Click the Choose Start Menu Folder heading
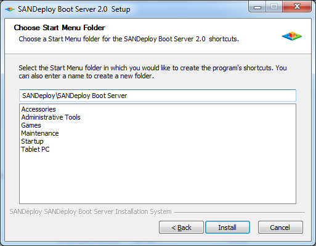 pyautogui.click(x=60, y=28)
